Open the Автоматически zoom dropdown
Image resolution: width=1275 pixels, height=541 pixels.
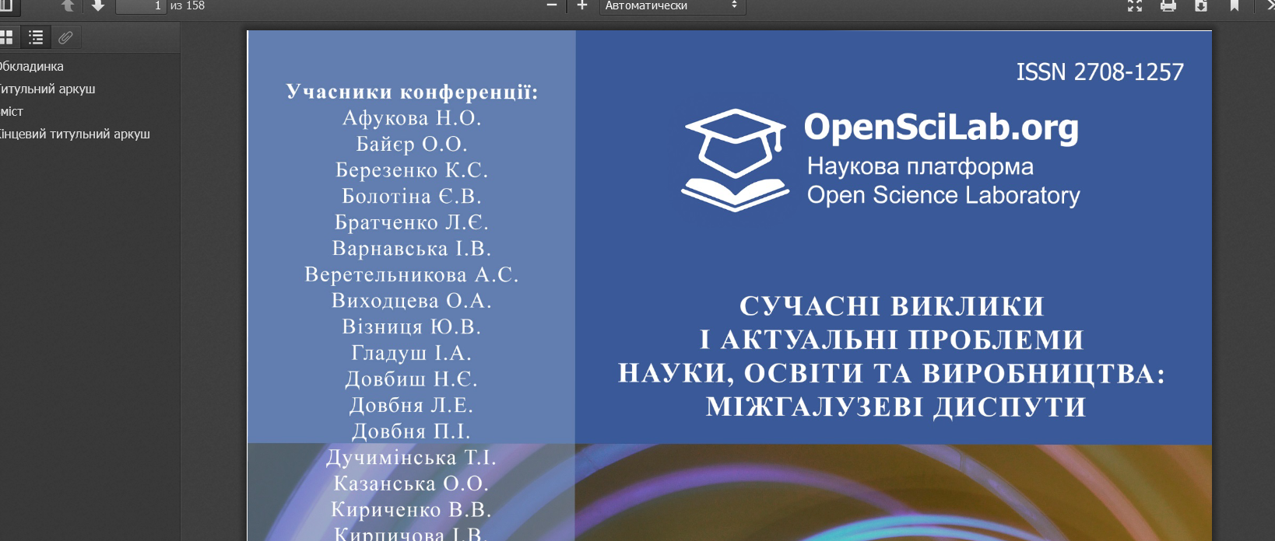pos(672,6)
